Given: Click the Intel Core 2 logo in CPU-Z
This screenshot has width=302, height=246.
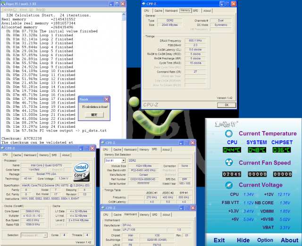Looking at the screenshot, I should click(x=82, y=172).
